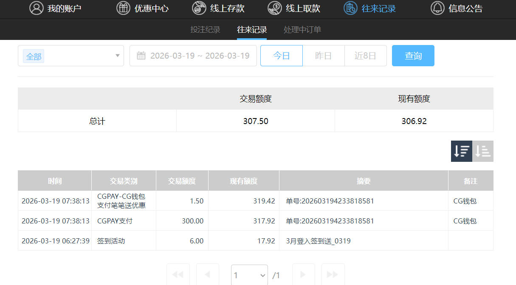The height and width of the screenshot is (285, 516).
Task: Open the page number dropdown
Action: point(249,275)
